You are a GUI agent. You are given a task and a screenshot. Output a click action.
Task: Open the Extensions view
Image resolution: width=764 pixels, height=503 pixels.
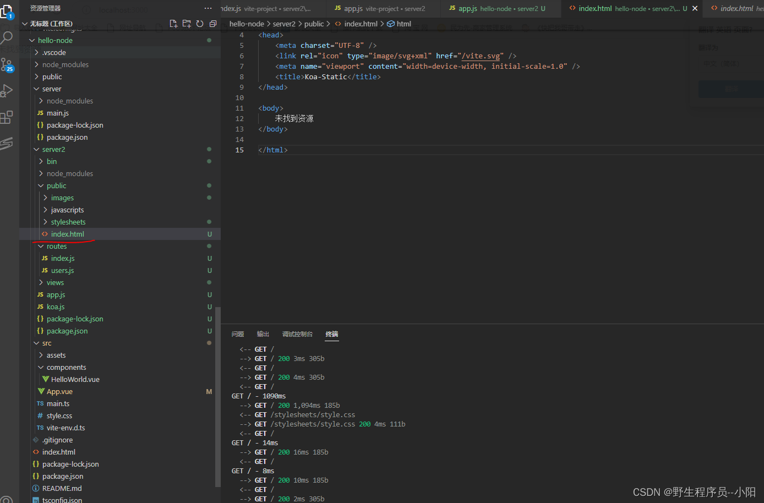pos(7,117)
